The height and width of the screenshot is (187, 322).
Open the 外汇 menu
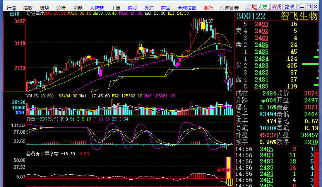(149, 8)
